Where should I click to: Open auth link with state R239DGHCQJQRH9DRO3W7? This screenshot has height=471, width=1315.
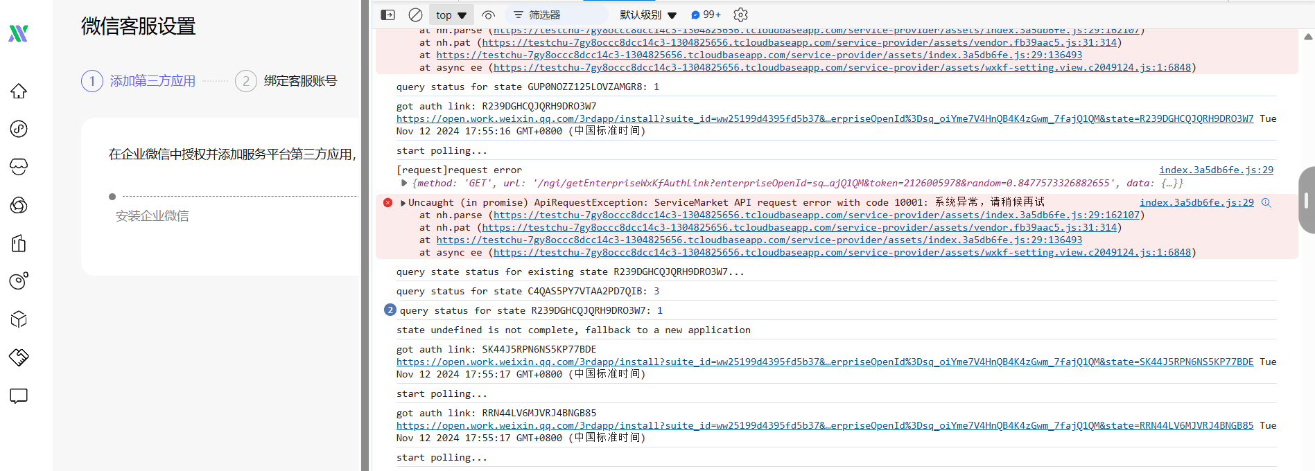pos(825,118)
